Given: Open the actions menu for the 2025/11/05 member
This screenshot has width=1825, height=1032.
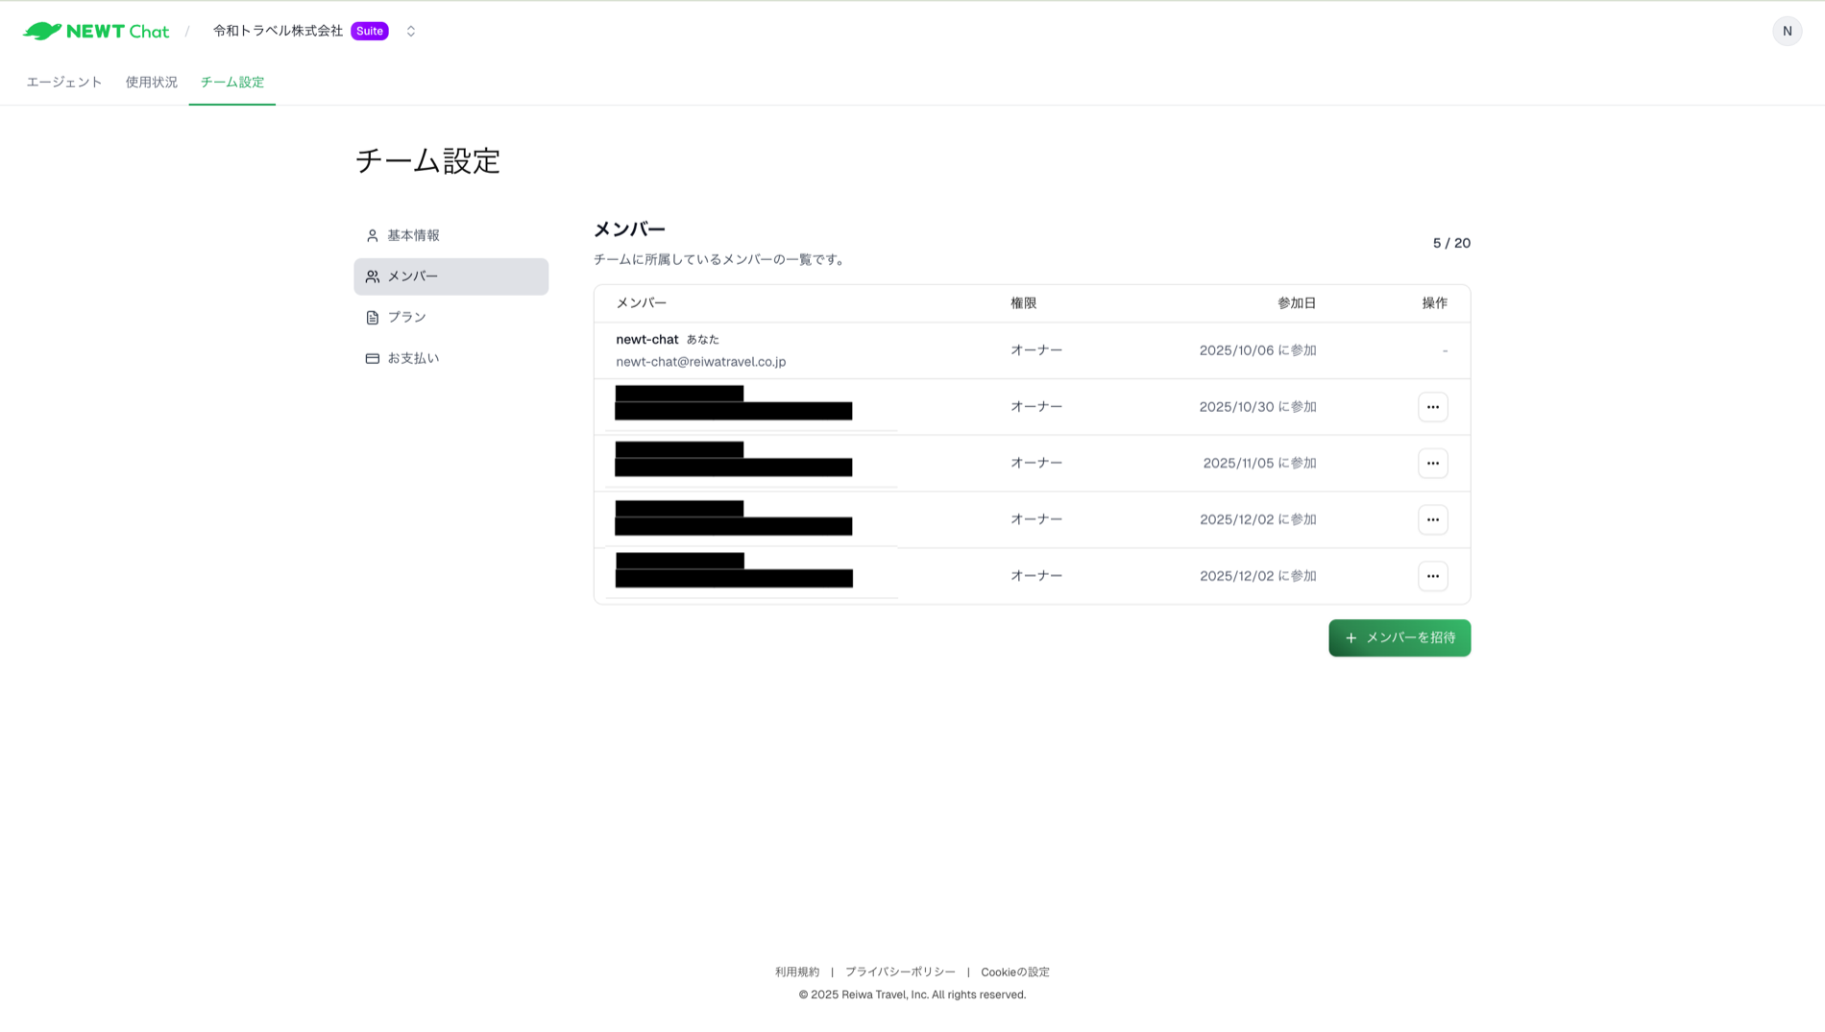Looking at the screenshot, I should [1432, 463].
